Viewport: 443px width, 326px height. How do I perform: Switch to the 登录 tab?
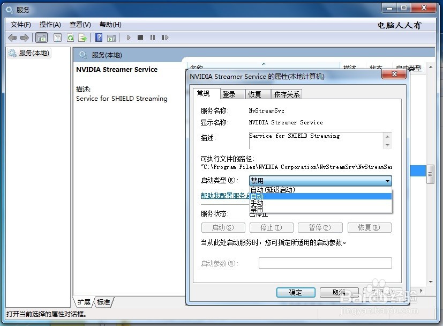(232, 94)
